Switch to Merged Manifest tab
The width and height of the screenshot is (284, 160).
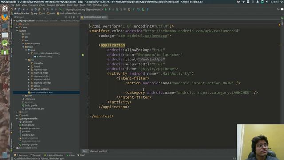click(x=99, y=151)
